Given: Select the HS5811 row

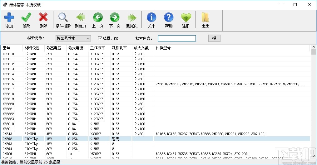Looking at the screenshot, I should (x=155, y=59).
